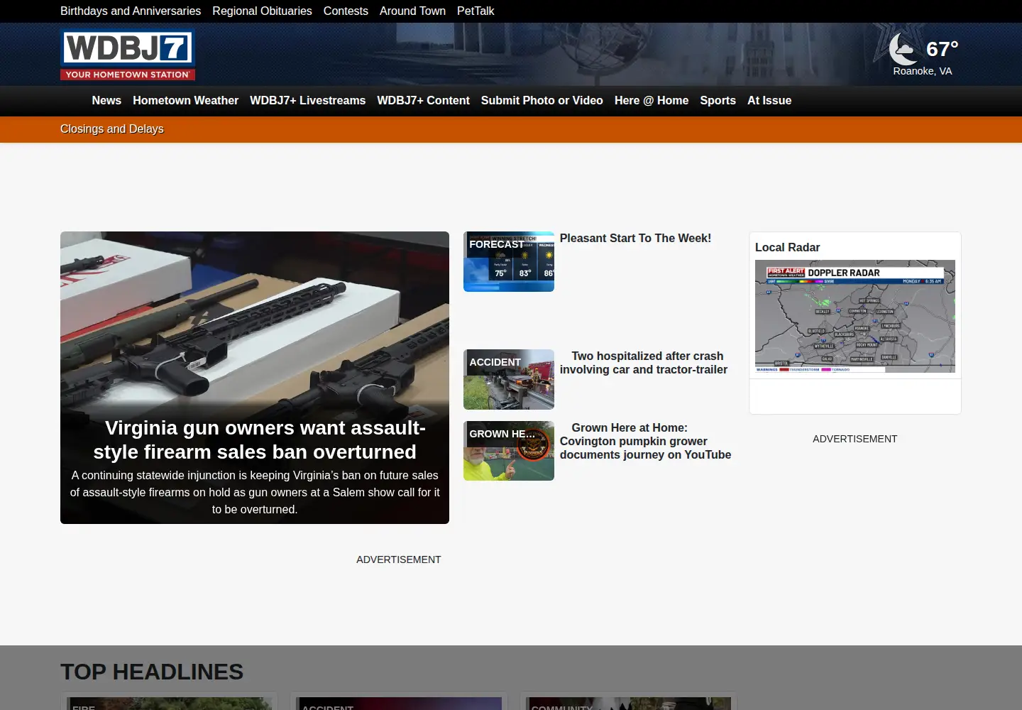Open the Sports menu
Image resolution: width=1022 pixels, height=710 pixels.
[718, 101]
